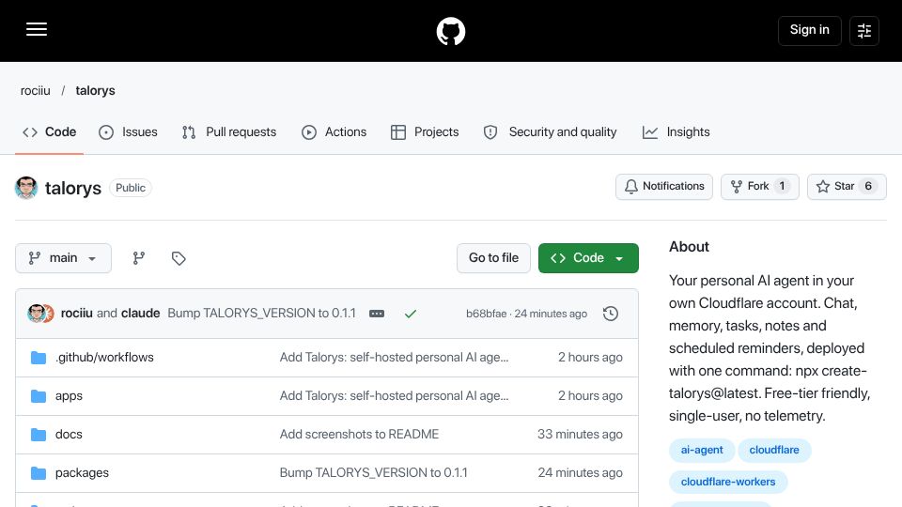Click the Public visibility badge
Screen dimensions: 902x507
click(x=131, y=188)
